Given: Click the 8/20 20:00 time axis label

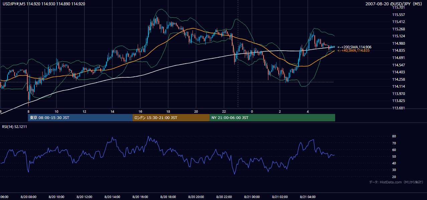Looking at the screenshot, I should tap(196, 197).
